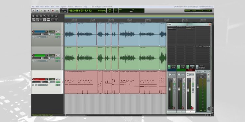The width and height of the screenshot is (245, 122).
Task: Toggle move envelope points with items icon
Action: [x=45, y=20]
